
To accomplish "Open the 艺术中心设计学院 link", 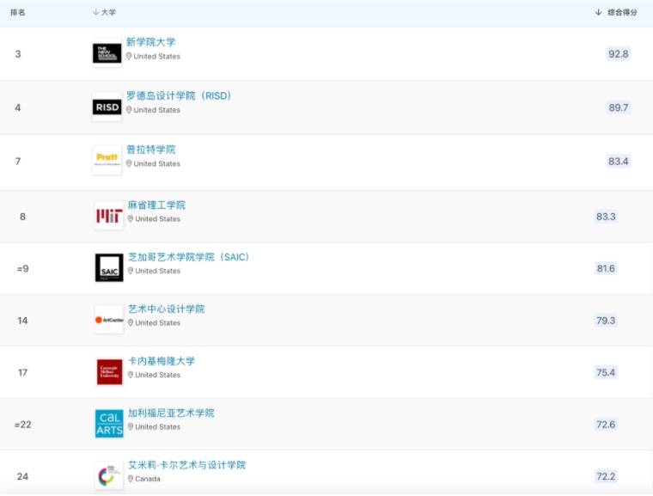I will 166,309.
